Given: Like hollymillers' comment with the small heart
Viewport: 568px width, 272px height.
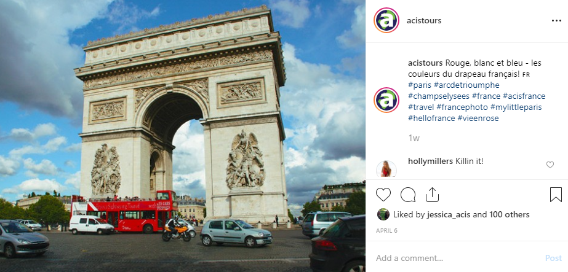Looking at the screenshot, I should pos(550,165).
